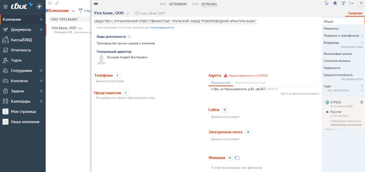Open Финансовый анализ in the right panel
Image resolution: width=365 pixels, height=172 pixels.
[338, 54]
